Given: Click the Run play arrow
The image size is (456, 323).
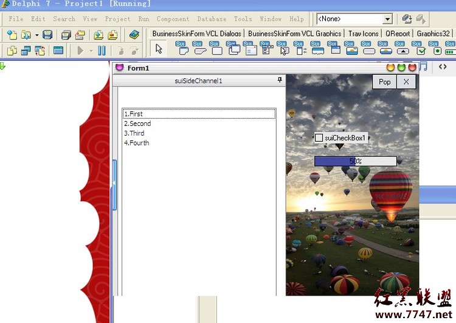Looking at the screenshot, I should click(80, 50).
